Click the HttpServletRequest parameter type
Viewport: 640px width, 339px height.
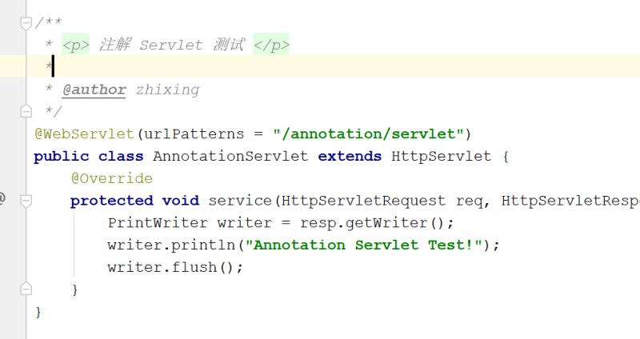(363, 201)
